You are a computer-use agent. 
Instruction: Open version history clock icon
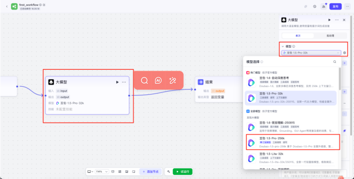(315, 7)
